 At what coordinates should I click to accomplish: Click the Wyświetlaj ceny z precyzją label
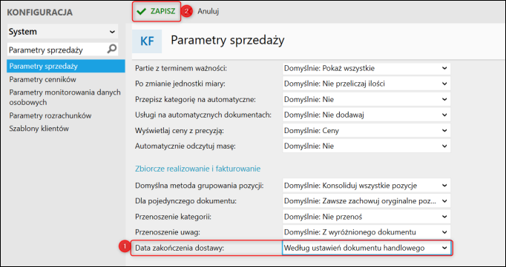point(180,131)
